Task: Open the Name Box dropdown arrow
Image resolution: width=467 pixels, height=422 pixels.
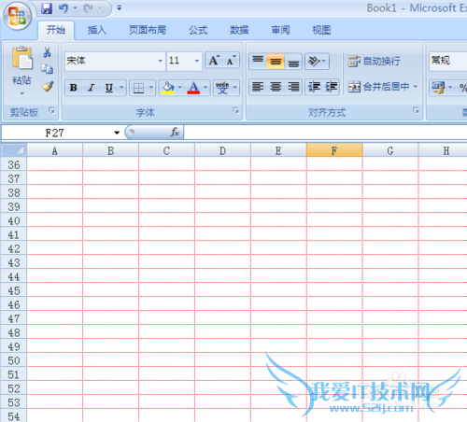Action: tap(117, 133)
